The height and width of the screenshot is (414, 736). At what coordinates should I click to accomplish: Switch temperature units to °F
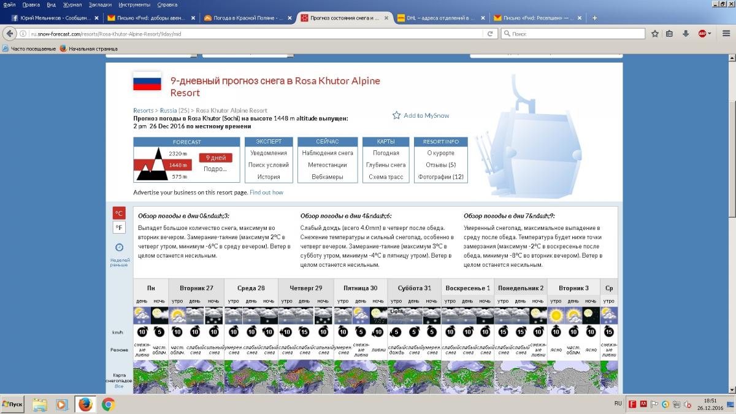119,228
